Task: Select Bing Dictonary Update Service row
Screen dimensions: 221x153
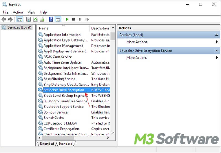Action: point(74,84)
